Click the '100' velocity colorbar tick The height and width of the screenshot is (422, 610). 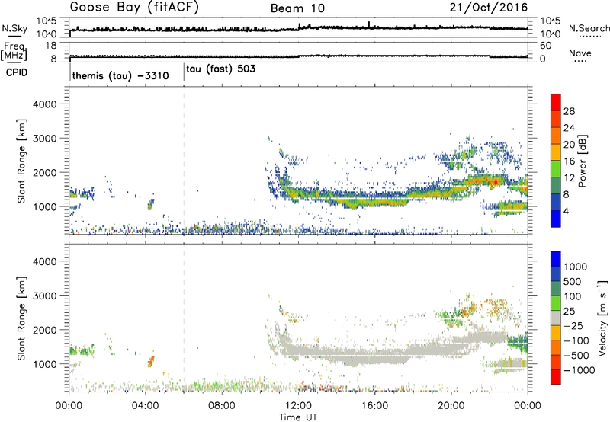(x=572, y=296)
